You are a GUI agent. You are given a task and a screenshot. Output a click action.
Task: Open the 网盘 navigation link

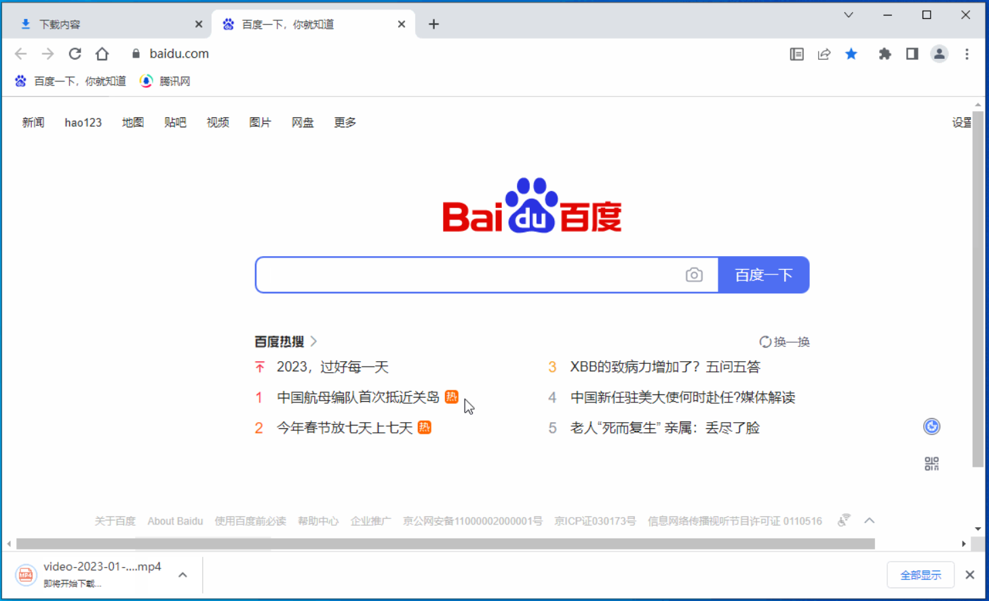(x=303, y=123)
